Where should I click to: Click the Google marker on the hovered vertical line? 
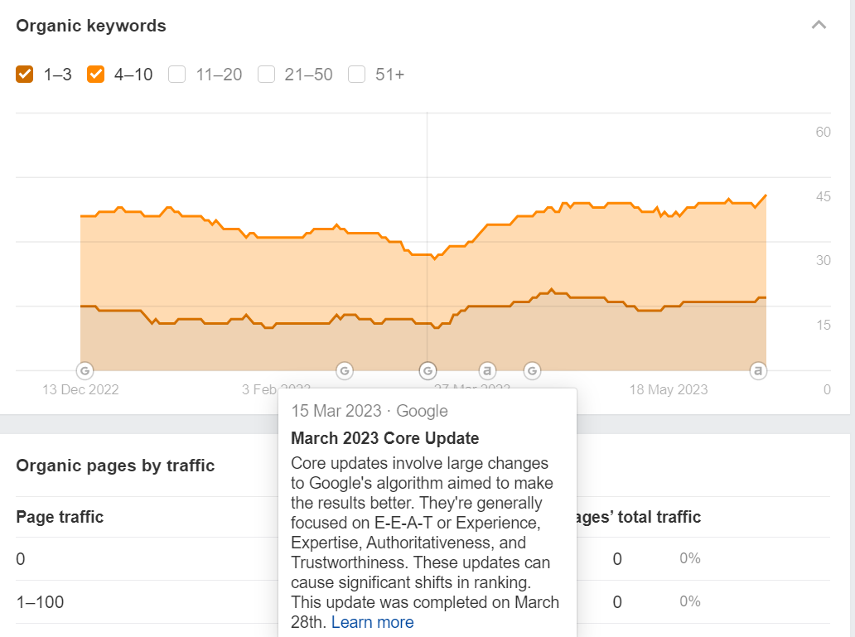pyautogui.click(x=427, y=370)
